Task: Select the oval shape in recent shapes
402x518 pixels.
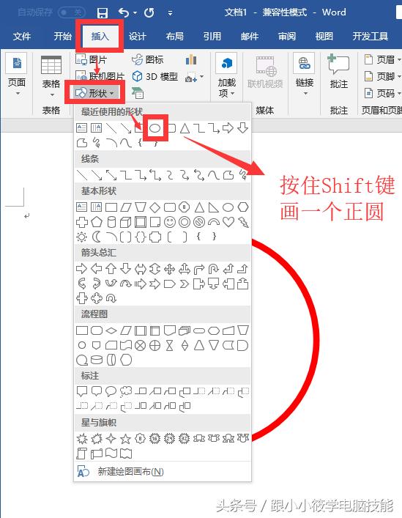Action: (x=155, y=128)
